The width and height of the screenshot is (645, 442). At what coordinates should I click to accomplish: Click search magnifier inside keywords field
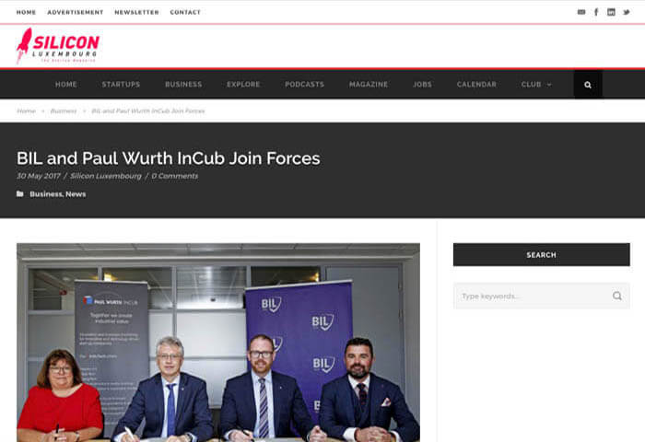pos(617,296)
